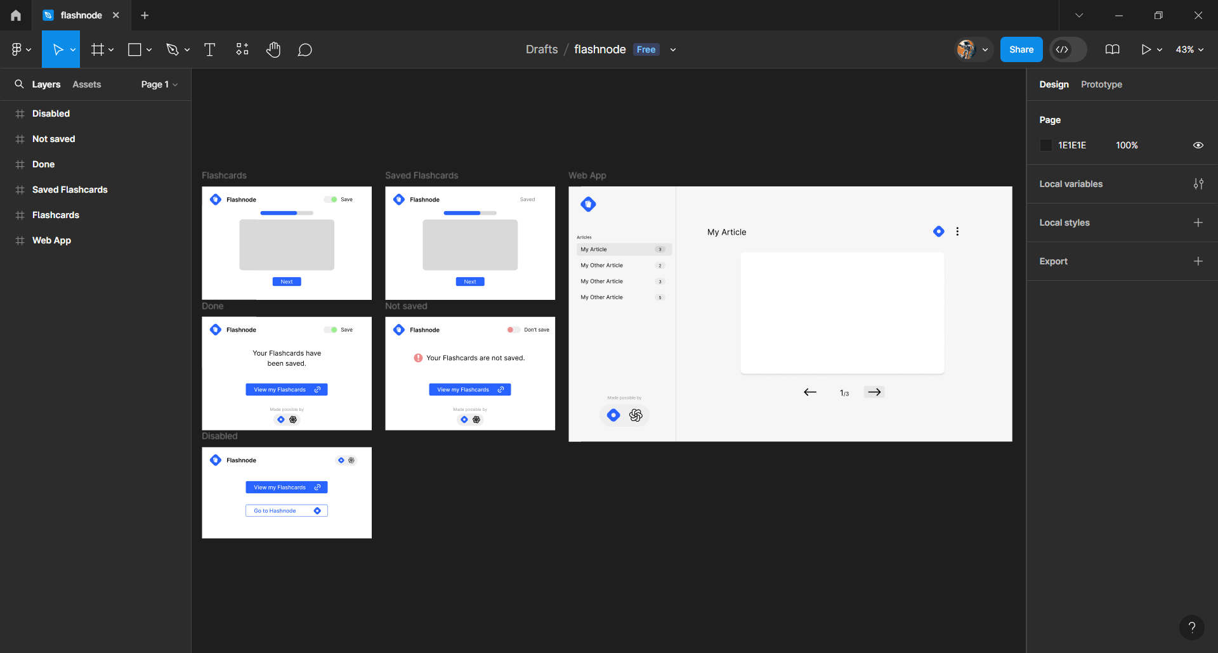
Task: Select the Web App layer
Action: click(x=95, y=240)
